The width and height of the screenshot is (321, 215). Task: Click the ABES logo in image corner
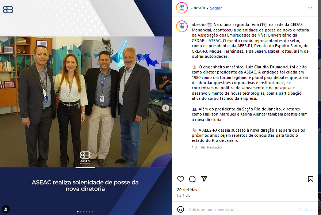click(8, 10)
